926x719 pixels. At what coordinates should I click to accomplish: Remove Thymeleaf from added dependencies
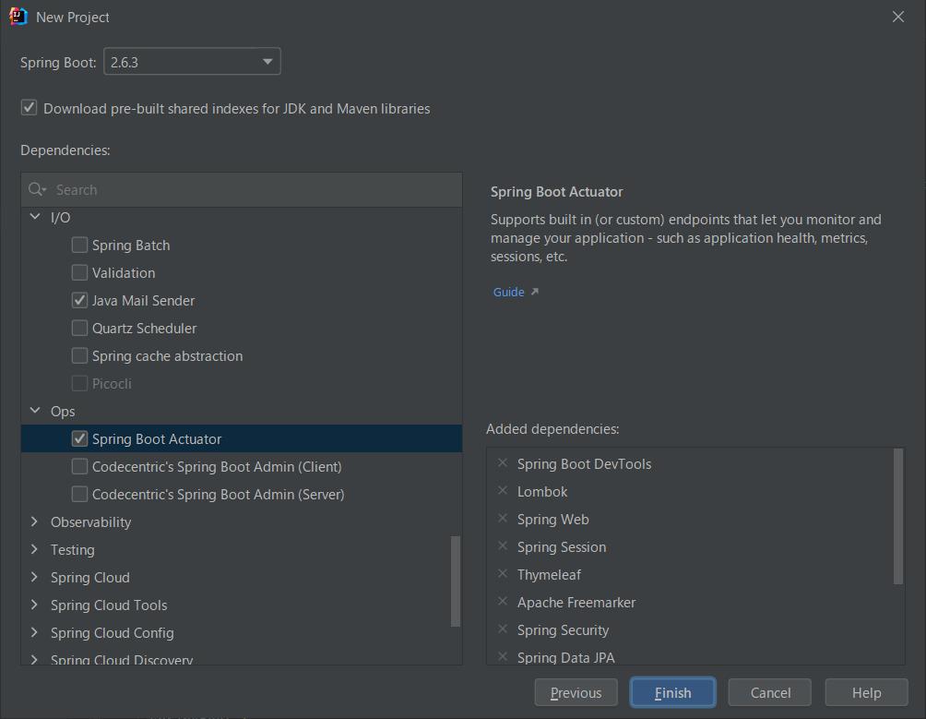[503, 574]
